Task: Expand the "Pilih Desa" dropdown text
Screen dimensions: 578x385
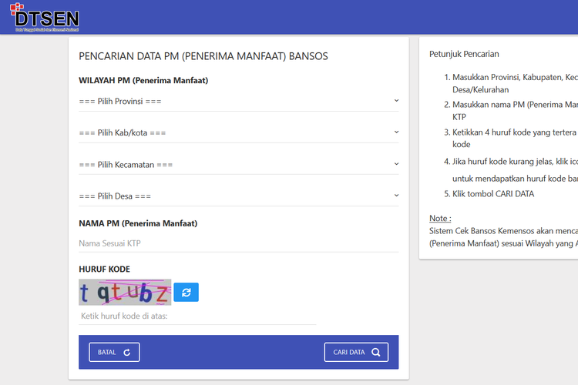Action: pyautogui.click(x=115, y=196)
